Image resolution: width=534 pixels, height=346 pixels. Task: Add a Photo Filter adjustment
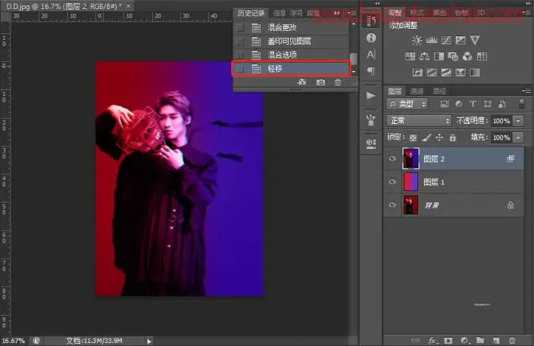[453, 57]
